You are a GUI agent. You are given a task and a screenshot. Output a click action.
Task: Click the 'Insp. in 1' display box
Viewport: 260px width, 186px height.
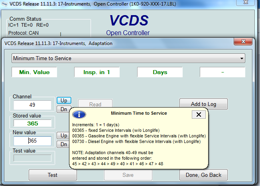tap(97, 72)
